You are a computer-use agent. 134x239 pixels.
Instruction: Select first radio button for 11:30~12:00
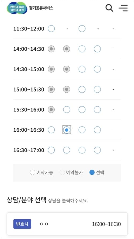[51, 29]
